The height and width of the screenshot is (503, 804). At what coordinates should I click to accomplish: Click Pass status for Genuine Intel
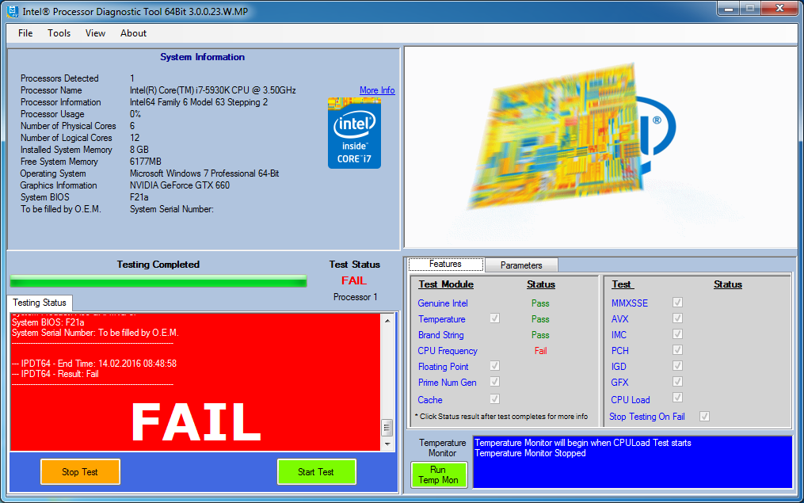[x=540, y=303]
